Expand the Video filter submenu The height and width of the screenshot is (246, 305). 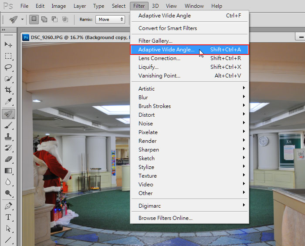point(189,185)
